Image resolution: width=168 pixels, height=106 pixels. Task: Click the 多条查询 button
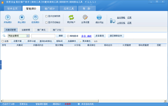click(100, 36)
